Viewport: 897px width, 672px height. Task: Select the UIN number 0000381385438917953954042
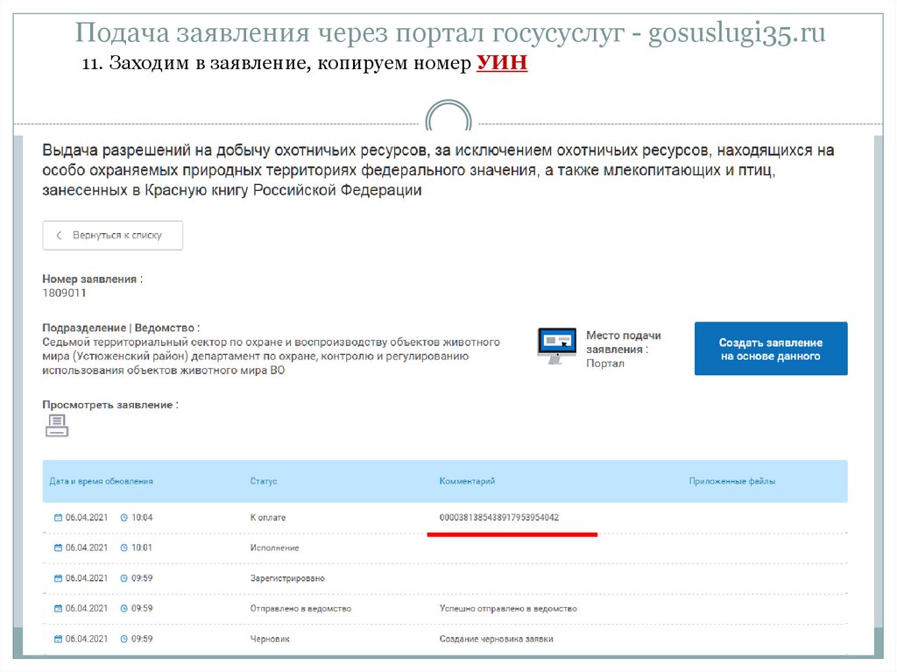click(498, 518)
